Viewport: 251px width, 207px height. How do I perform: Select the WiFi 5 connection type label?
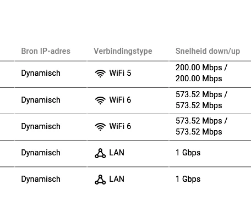(x=120, y=73)
